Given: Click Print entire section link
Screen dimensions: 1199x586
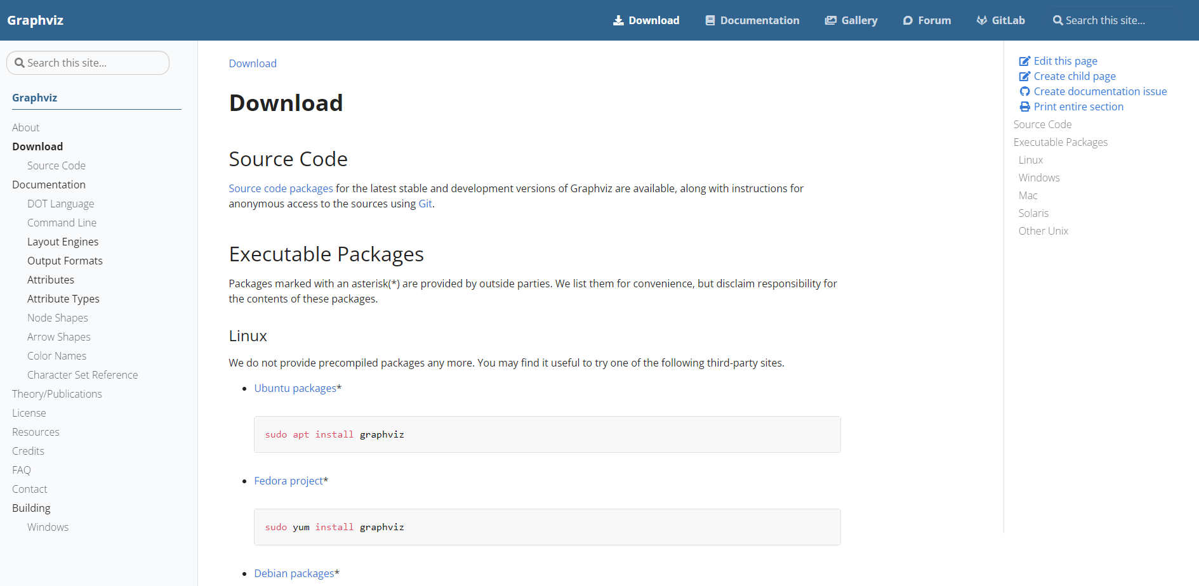Looking at the screenshot, I should [x=1078, y=107].
